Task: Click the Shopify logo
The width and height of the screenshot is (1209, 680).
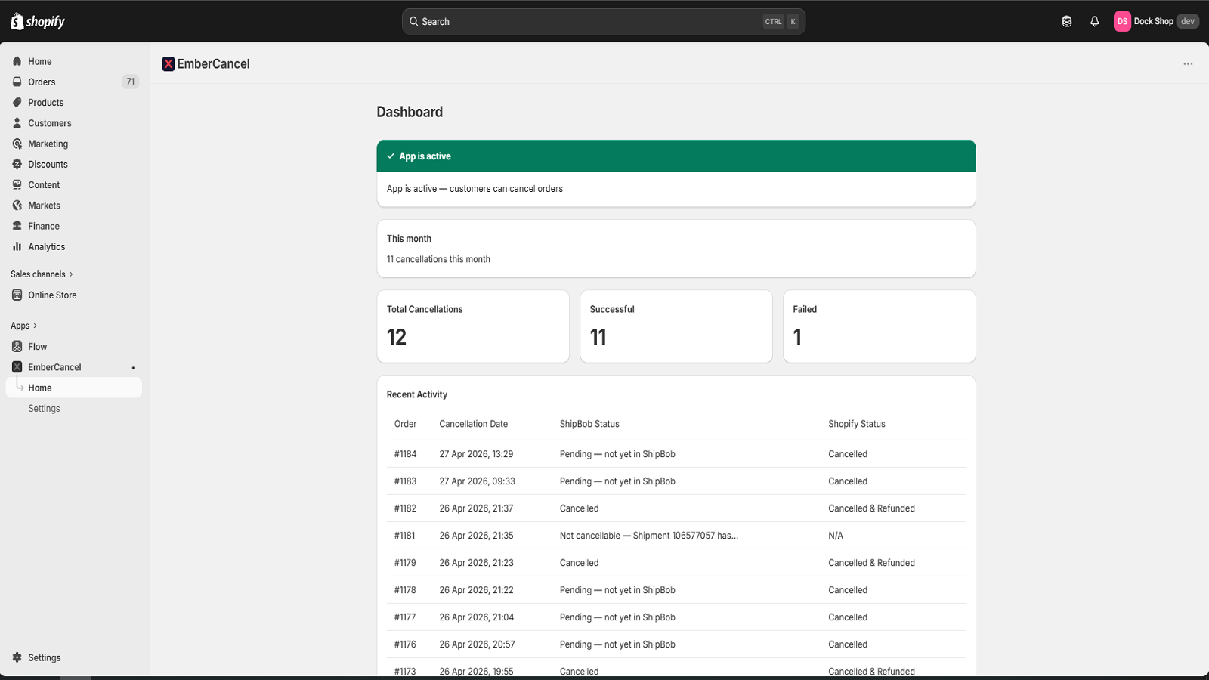Action: click(38, 21)
